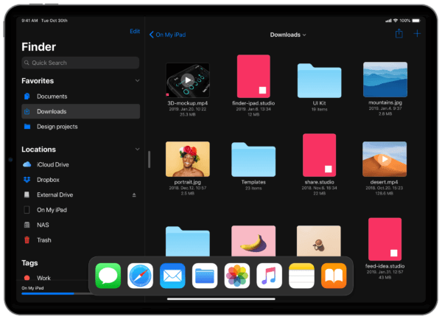The height and width of the screenshot is (319, 442).
Task: Select the red Work tag
Action: [x=43, y=278]
